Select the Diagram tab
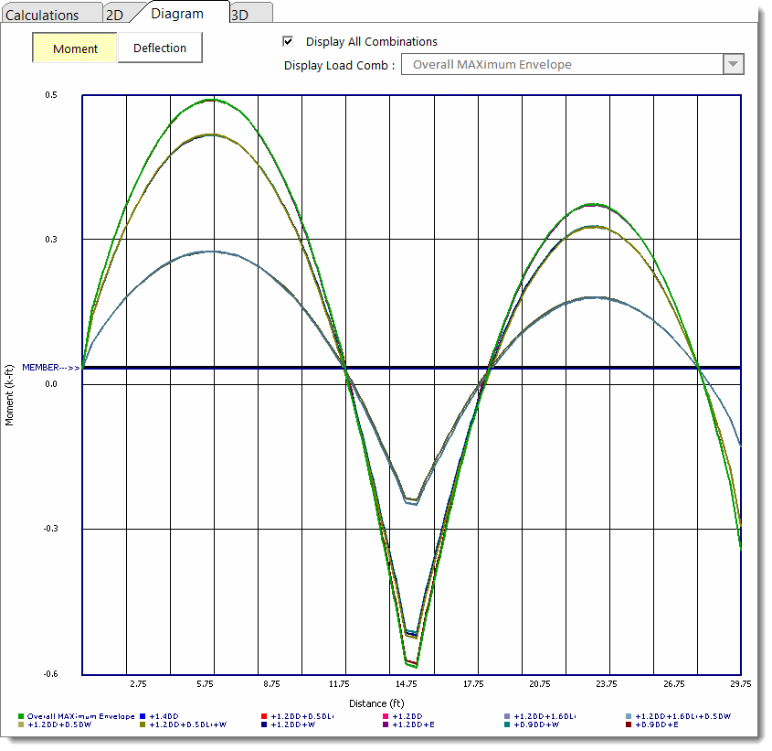 point(177,13)
